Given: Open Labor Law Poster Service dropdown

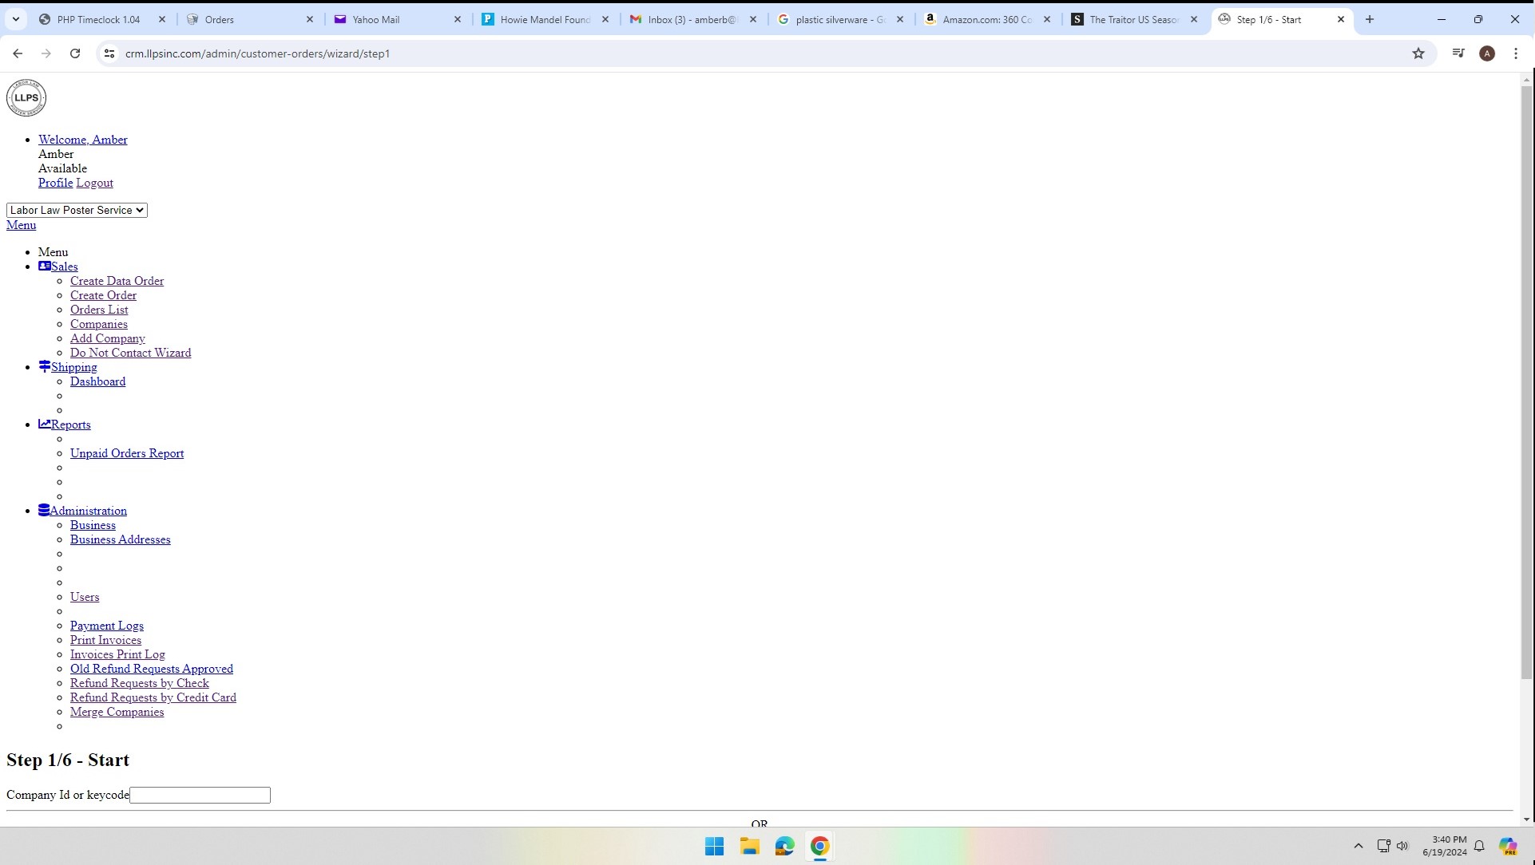Looking at the screenshot, I should pyautogui.click(x=77, y=210).
